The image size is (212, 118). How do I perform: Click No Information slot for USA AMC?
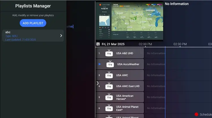coord(156,75)
